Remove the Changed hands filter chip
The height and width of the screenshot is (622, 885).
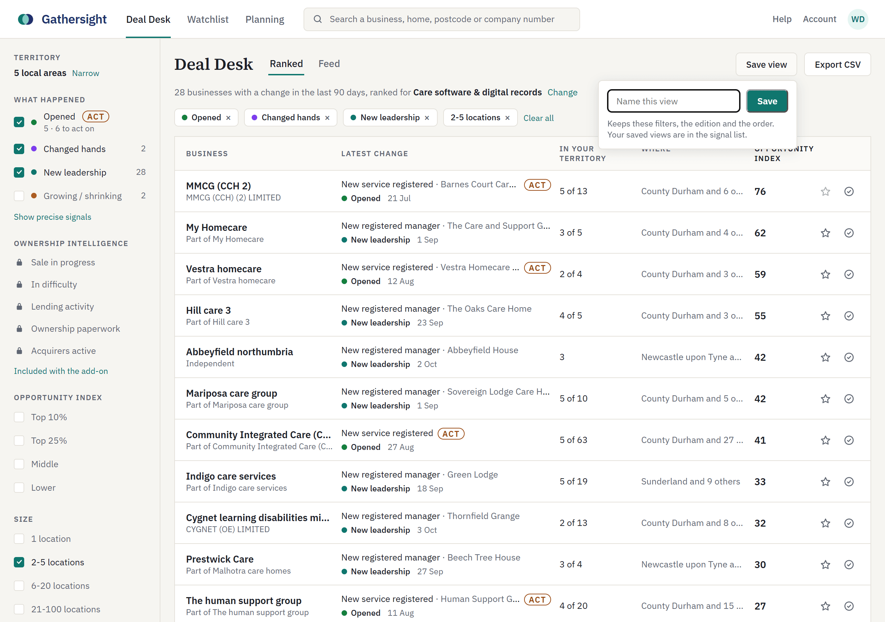pyautogui.click(x=327, y=118)
